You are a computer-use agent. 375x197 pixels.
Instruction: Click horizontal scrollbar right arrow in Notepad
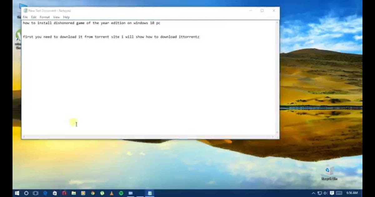click(273, 137)
